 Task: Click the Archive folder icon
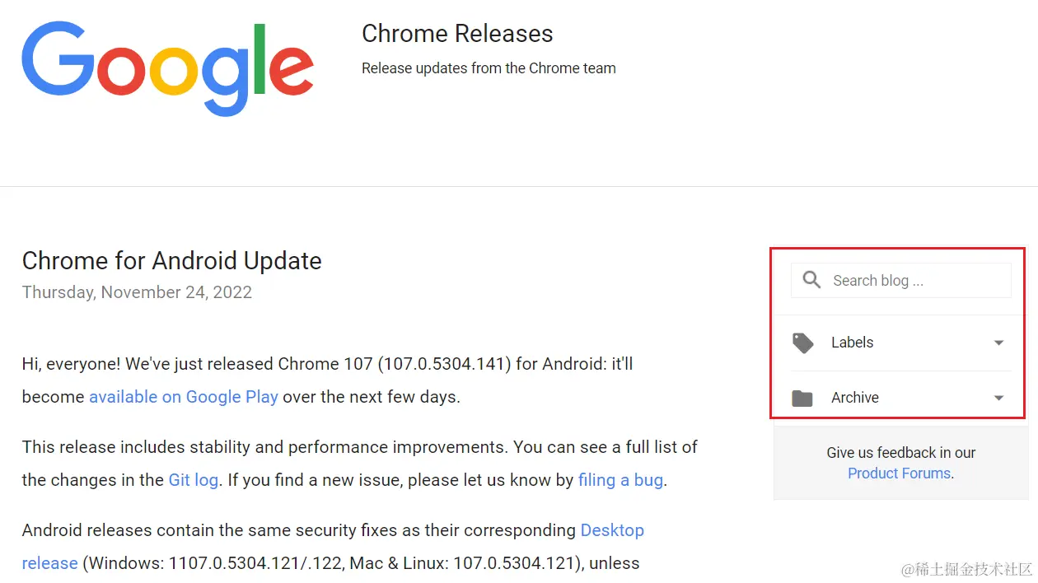802,399
